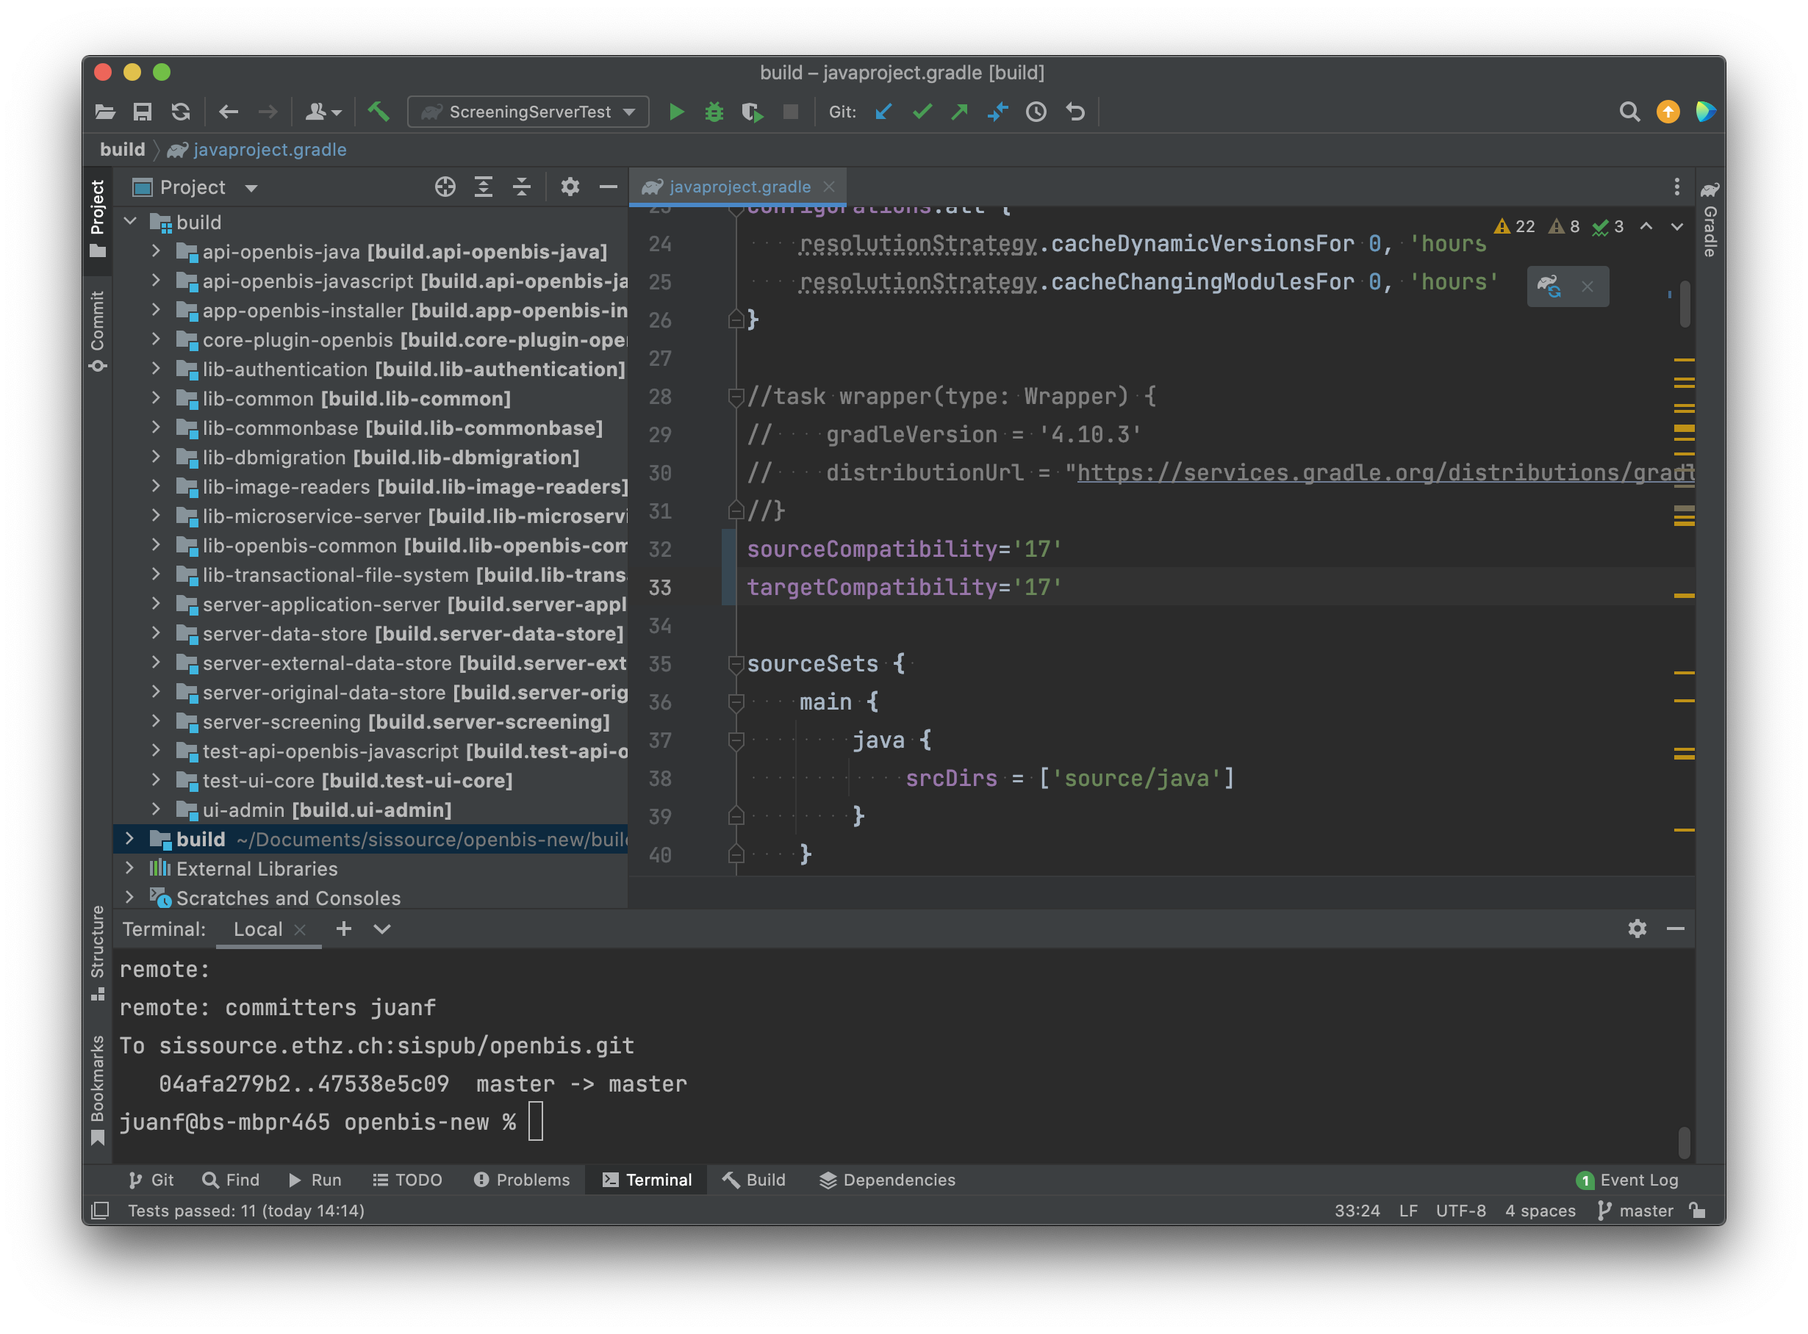Add a new terminal session tab
Viewport: 1808px width, 1334px height.
coord(344,929)
